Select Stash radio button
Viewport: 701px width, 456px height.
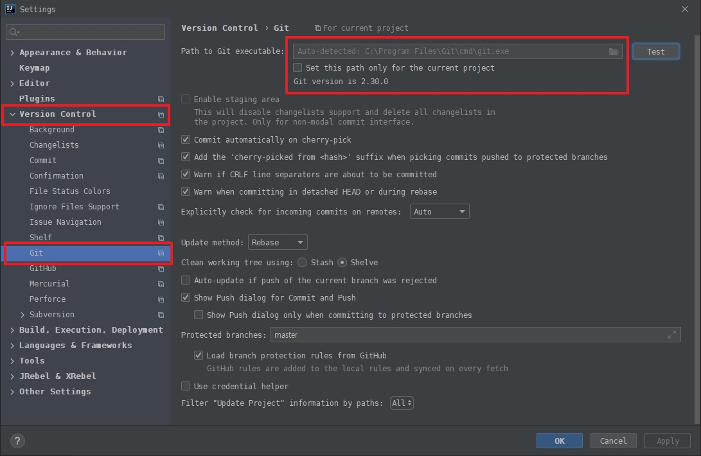coord(303,263)
